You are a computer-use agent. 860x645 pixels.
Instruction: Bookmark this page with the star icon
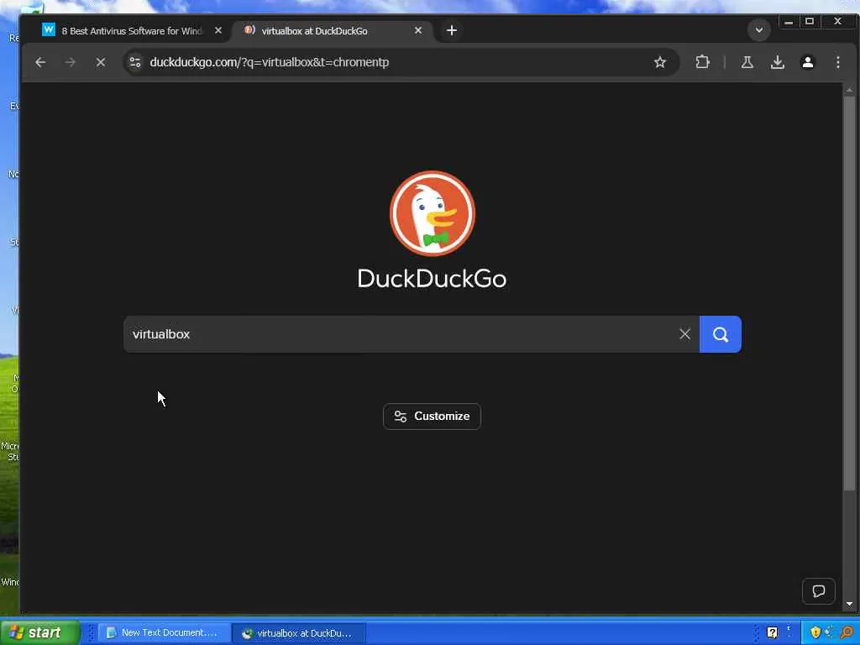(660, 62)
